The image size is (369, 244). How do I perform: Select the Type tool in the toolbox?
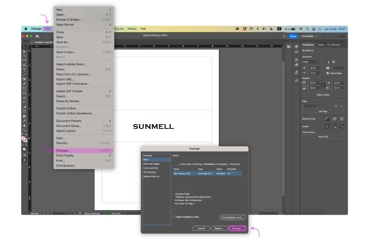25,70
